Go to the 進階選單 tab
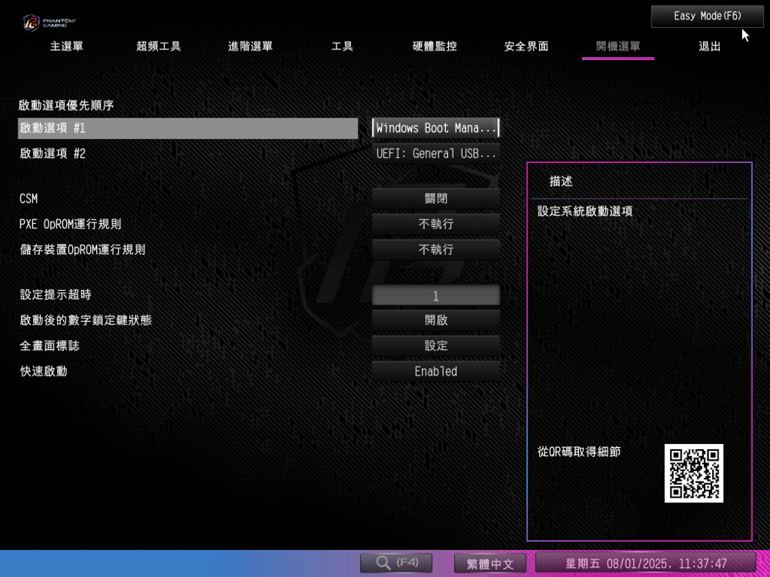This screenshot has width=770, height=577. coord(250,46)
